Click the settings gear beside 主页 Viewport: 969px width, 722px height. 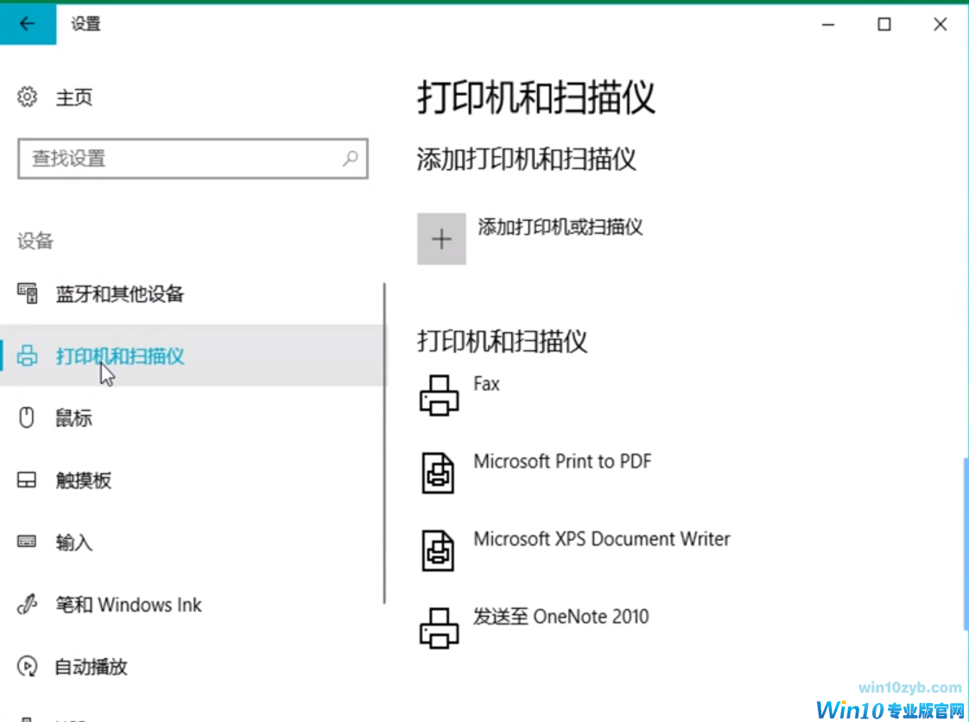[25, 97]
